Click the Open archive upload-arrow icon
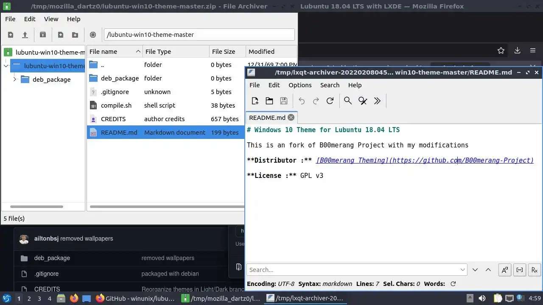 [x=25, y=35]
